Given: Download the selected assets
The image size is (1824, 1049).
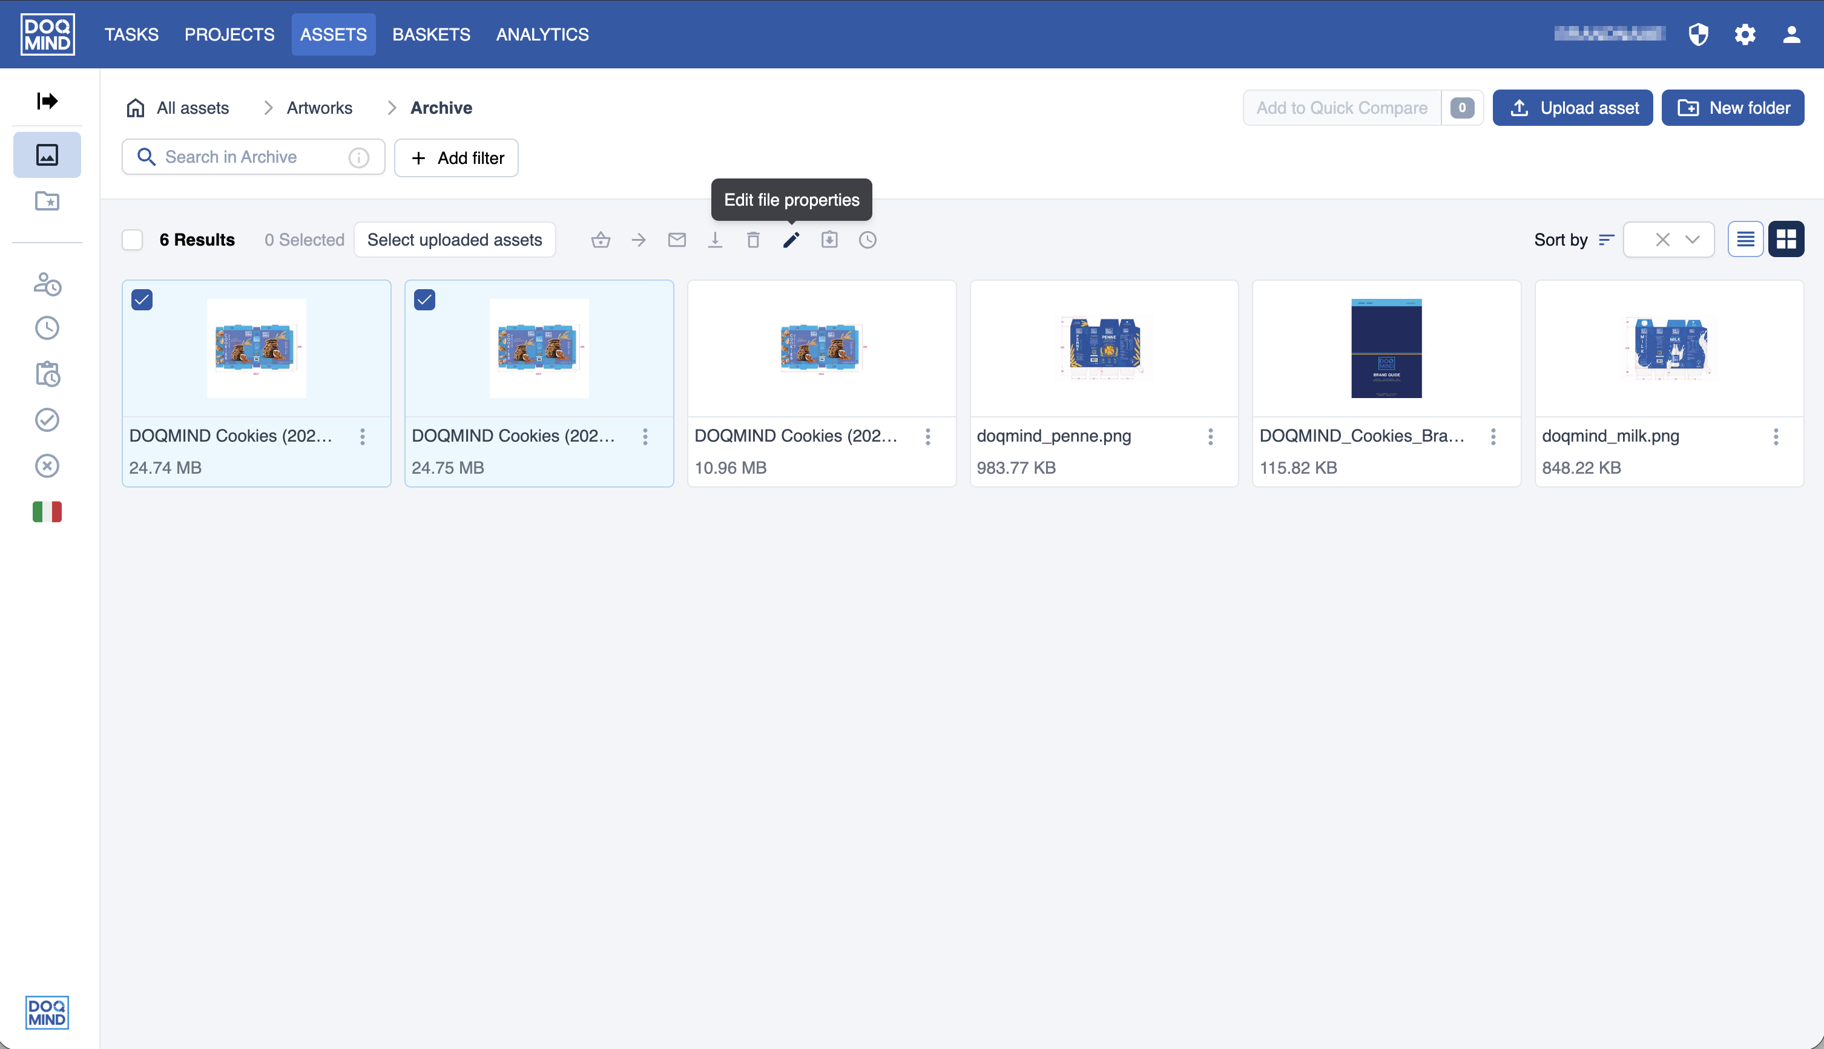Looking at the screenshot, I should tap(715, 240).
